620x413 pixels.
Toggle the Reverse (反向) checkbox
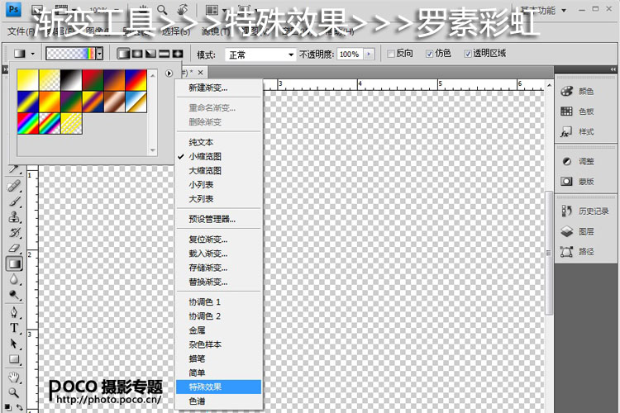(x=391, y=54)
